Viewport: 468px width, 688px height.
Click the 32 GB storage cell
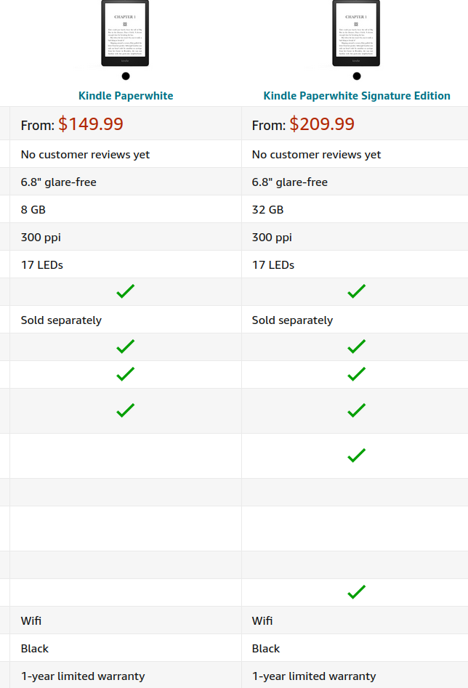tap(267, 210)
